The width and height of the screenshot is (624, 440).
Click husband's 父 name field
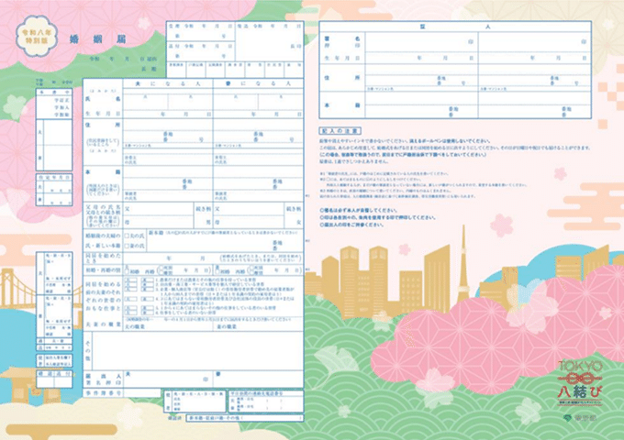coord(158,209)
